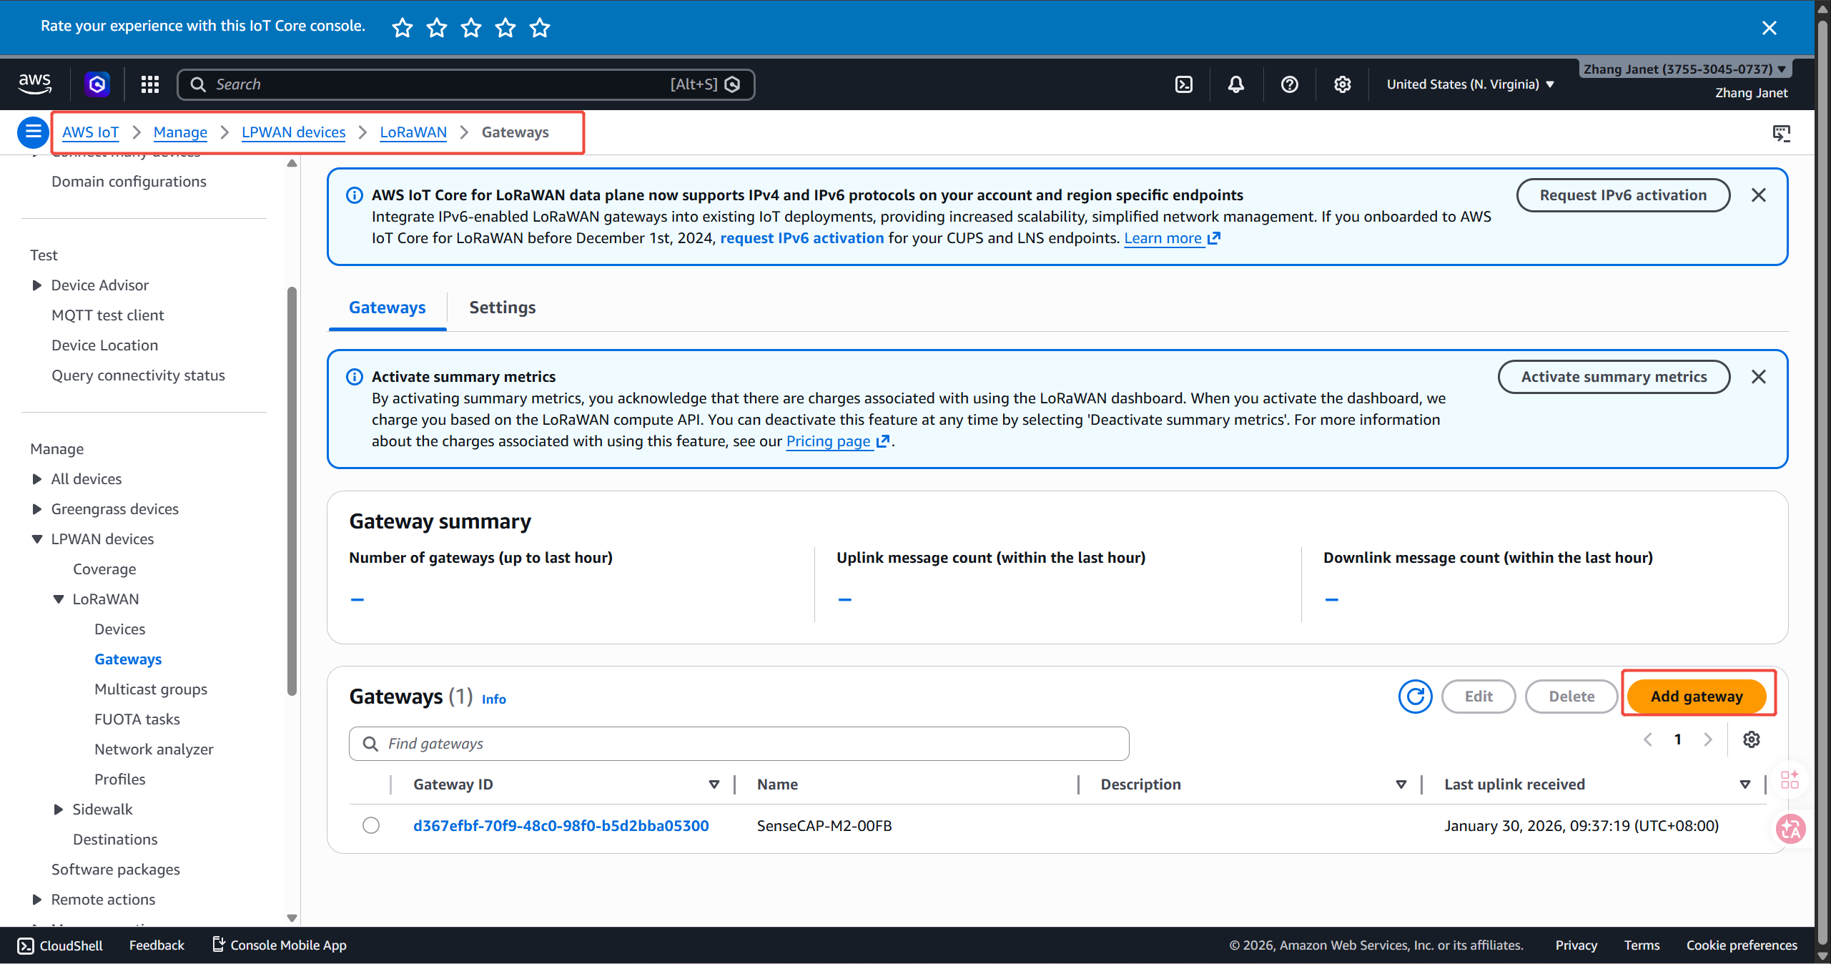
Task: Expand the Sidewalk section in the sidebar
Action: (59, 810)
